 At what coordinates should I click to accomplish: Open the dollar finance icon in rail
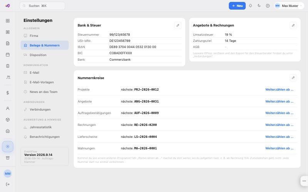tap(8, 93)
